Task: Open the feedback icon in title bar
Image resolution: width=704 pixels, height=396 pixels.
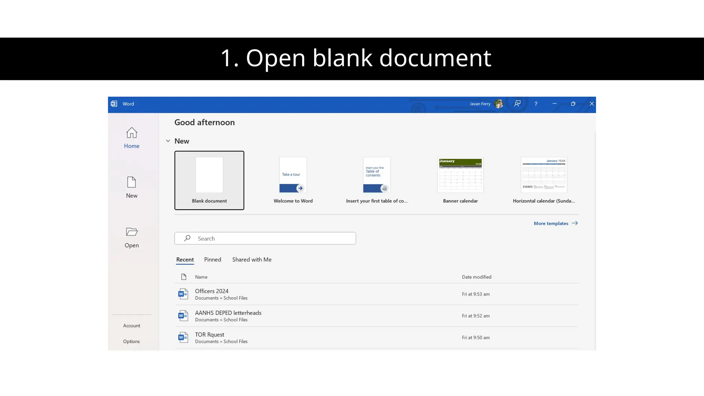Action: 517,104
